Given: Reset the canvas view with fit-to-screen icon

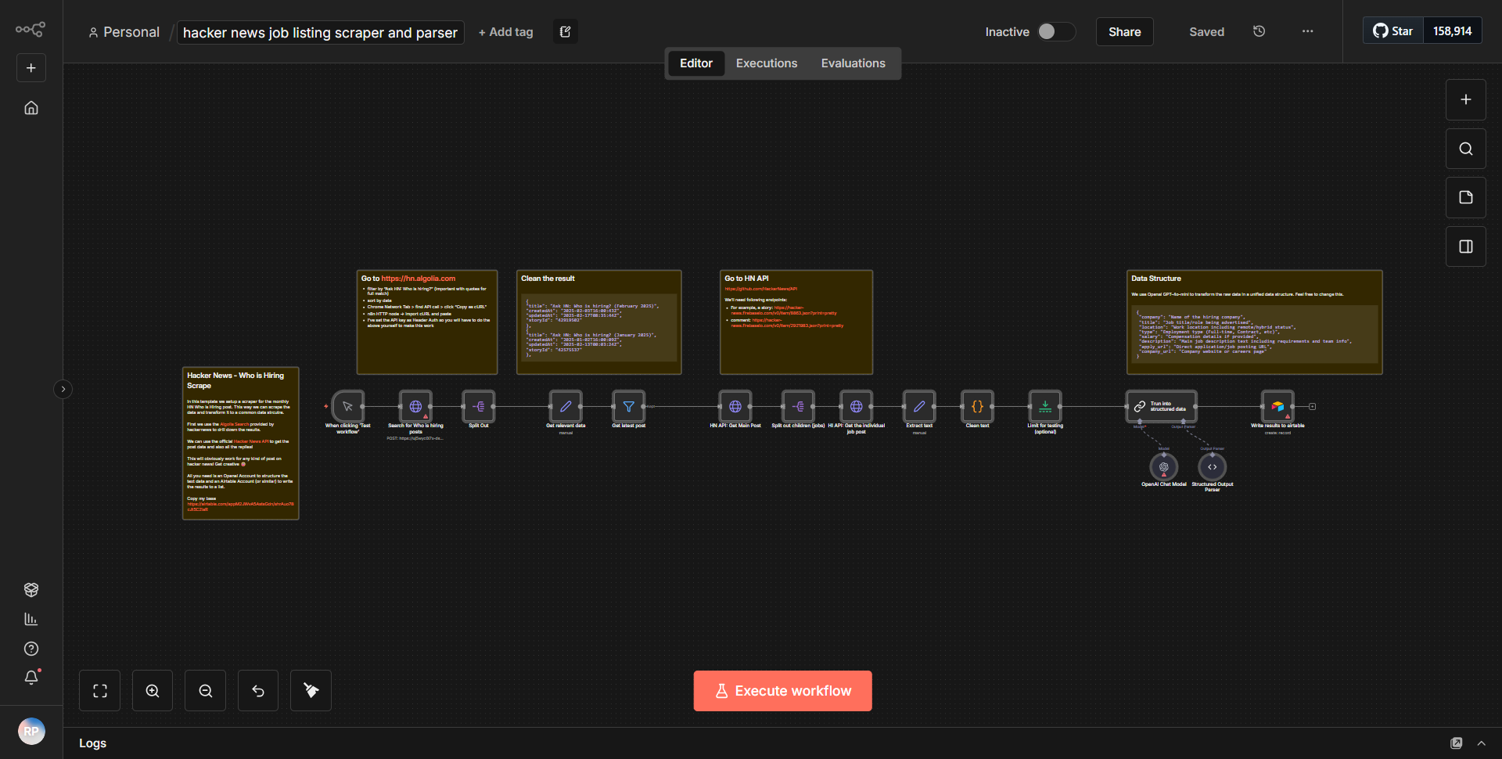Looking at the screenshot, I should click(x=99, y=690).
